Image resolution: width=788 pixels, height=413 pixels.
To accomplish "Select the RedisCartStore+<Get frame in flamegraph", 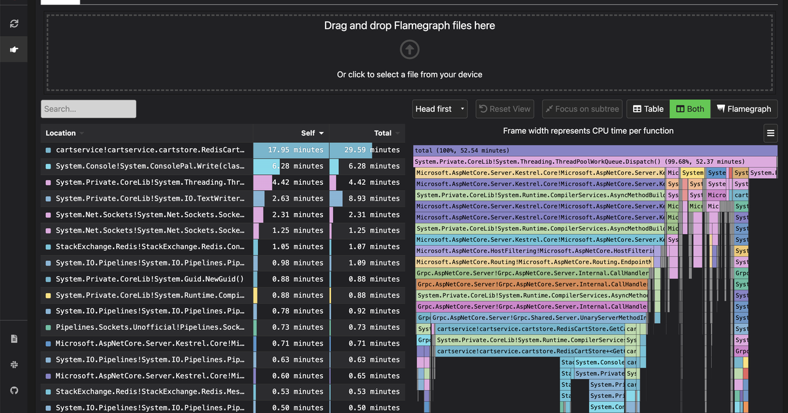I will pyautogui.click(x=529, y=351).
